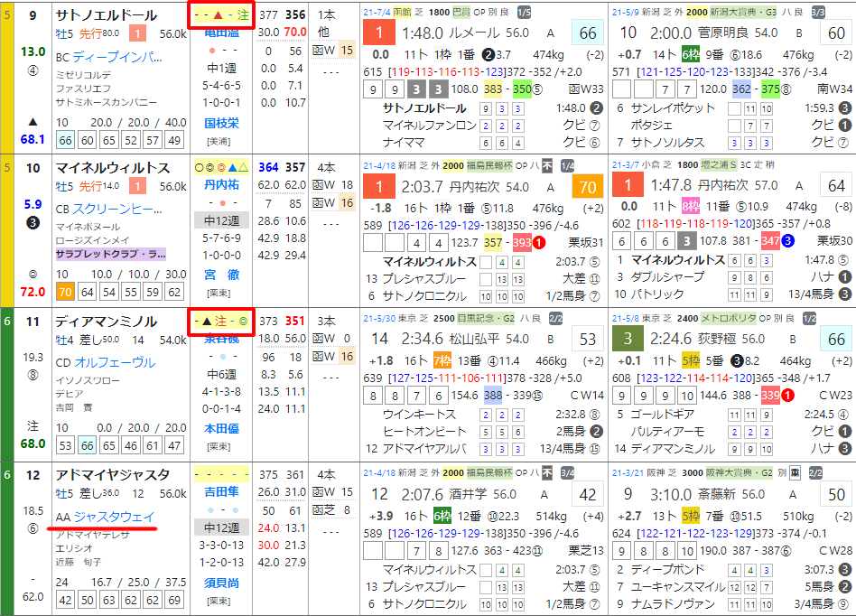Click rival horse ユーキャンスマイル
Viewport: 856px width, 616px height.
click(678, 586)
